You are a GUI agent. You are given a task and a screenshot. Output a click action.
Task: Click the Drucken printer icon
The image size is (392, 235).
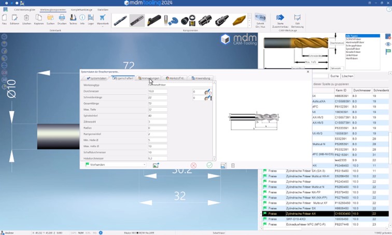click(62, 18)
